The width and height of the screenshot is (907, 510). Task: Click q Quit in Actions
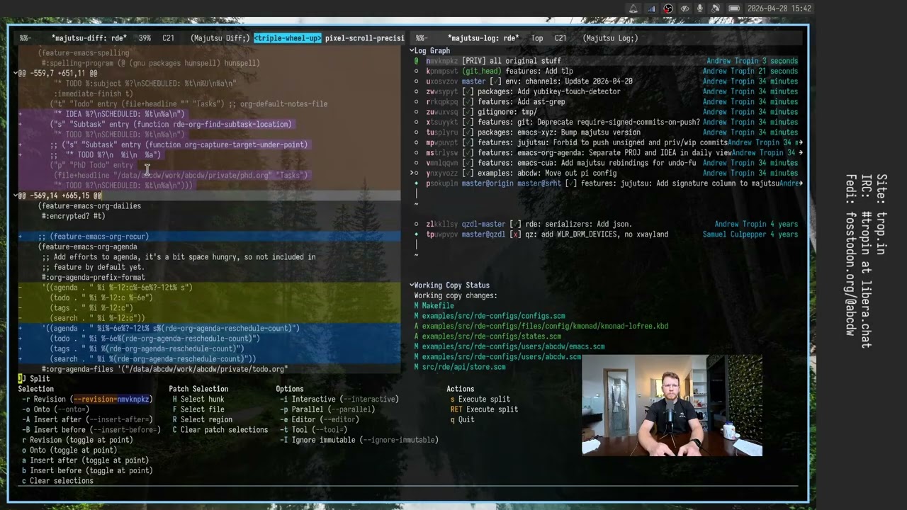point(463,419)
